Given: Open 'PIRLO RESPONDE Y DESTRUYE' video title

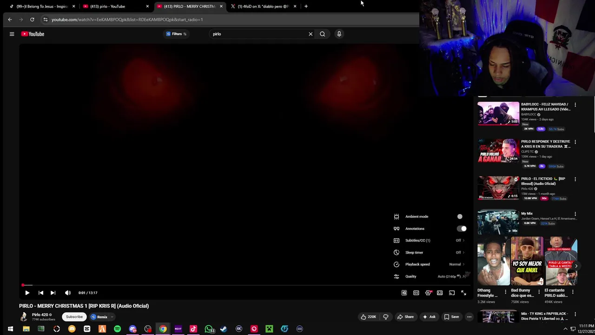Looking at the screenshot, I should [545, 144].
